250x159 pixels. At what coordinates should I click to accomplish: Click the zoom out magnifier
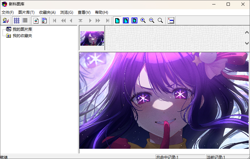pyautogui.click(x=152, y=20)
